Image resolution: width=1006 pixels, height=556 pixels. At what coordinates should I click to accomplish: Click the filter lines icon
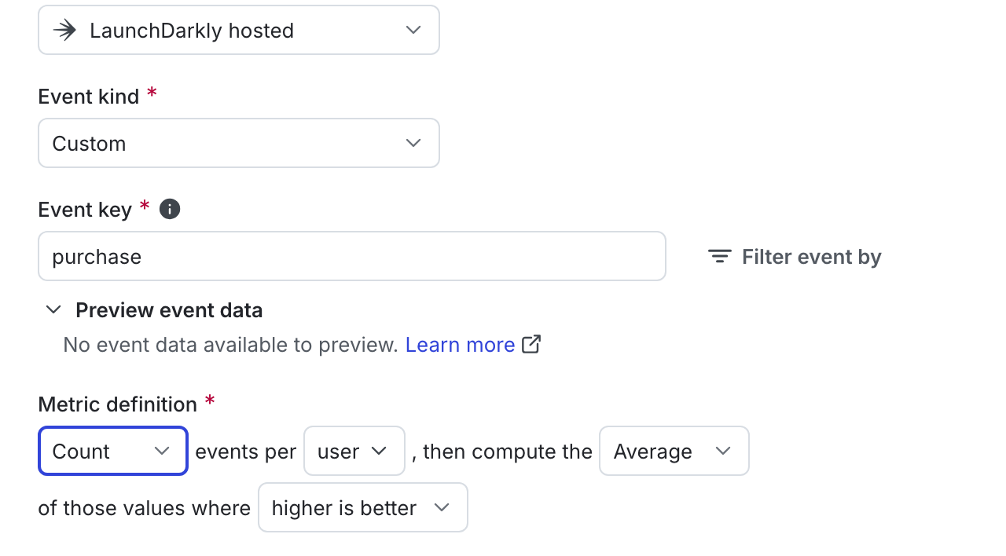[719, 257]
